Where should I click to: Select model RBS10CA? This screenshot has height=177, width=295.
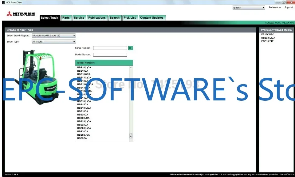point(83,71)
